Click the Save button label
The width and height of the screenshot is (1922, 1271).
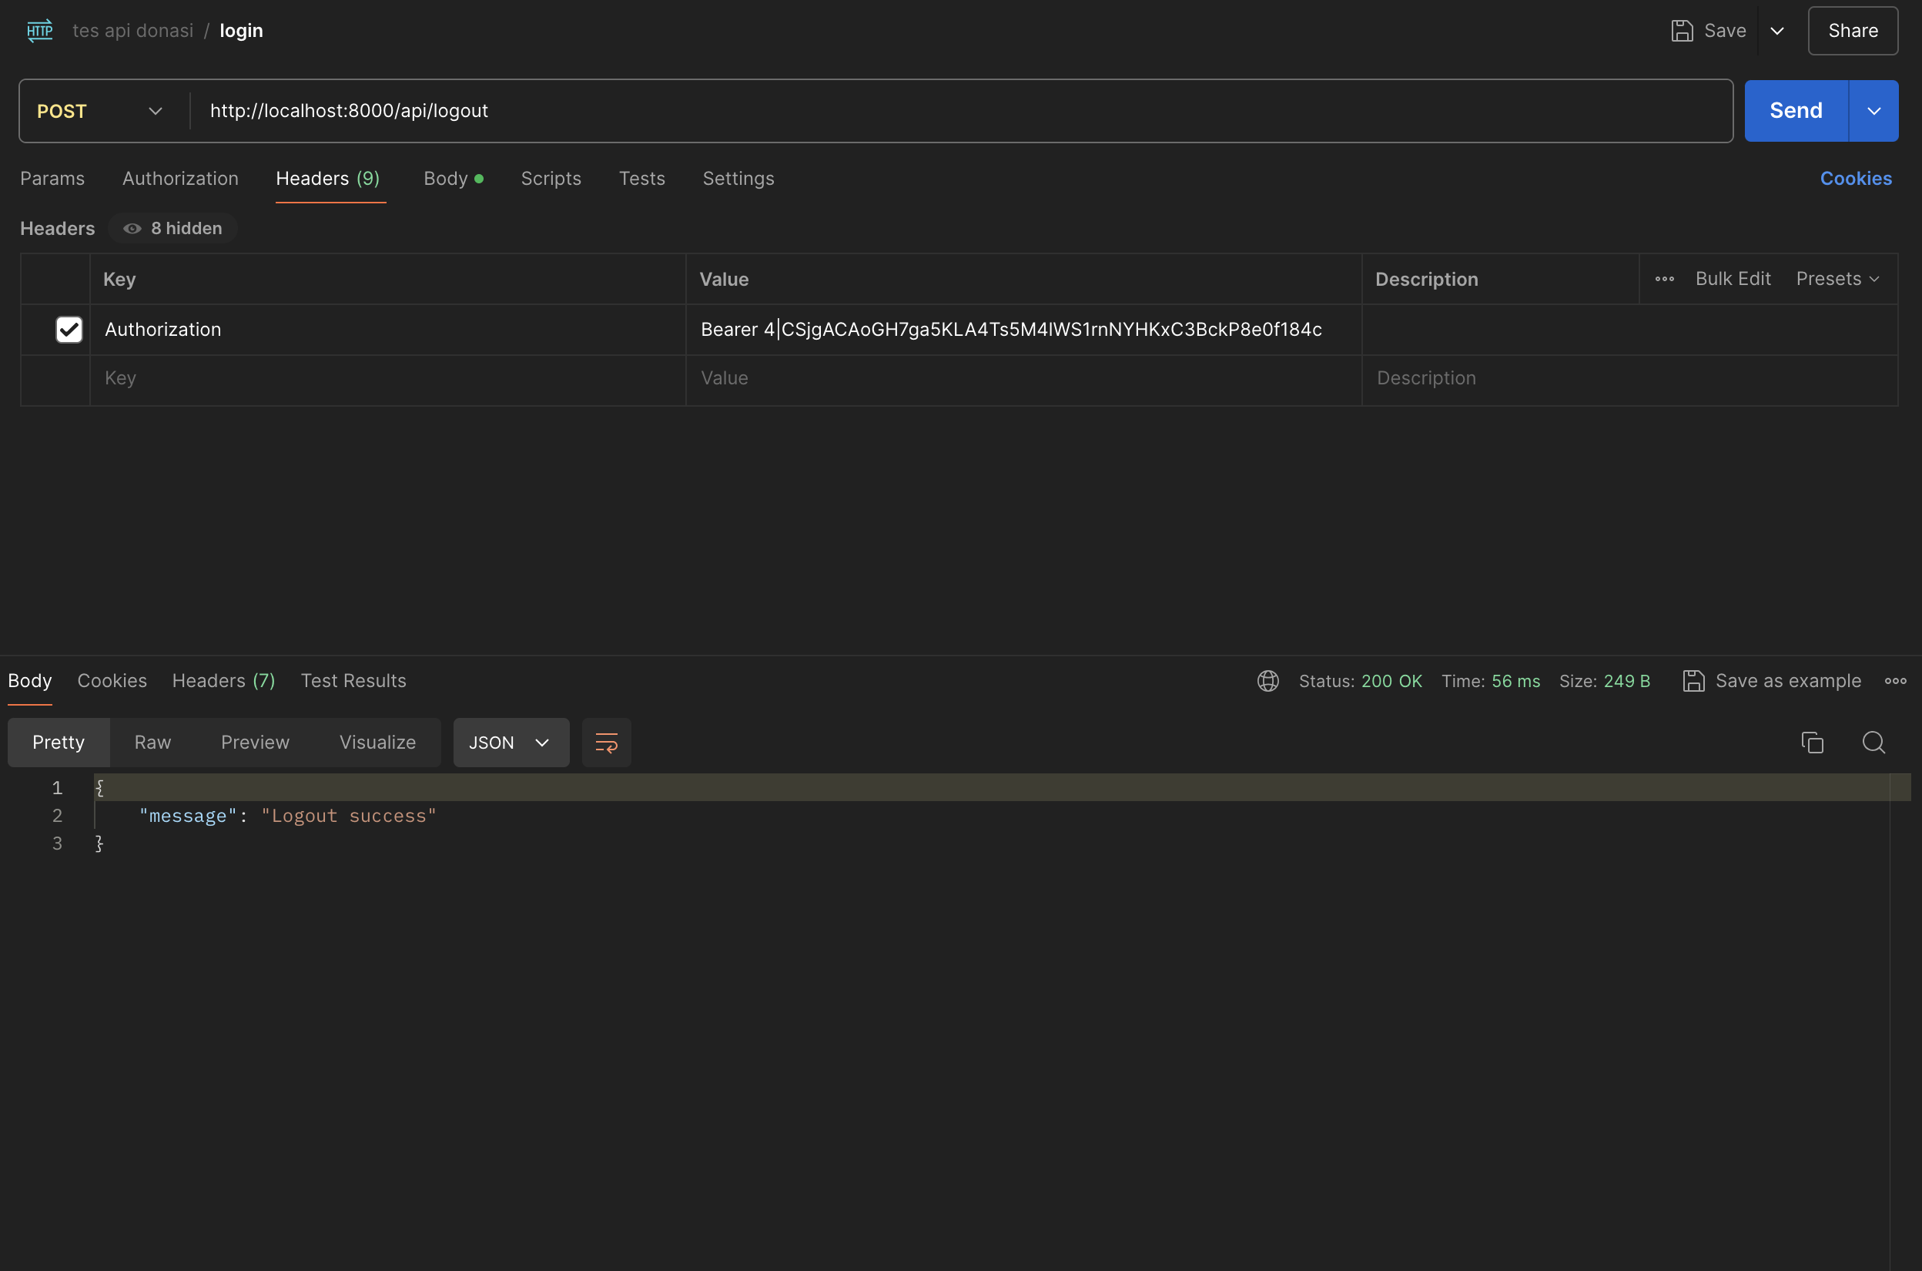pyautogui.click(x=1725, y=31)
